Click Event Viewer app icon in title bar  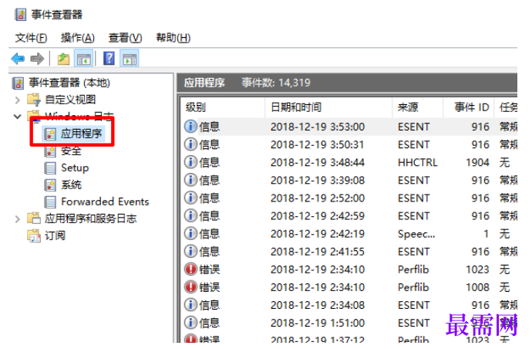(x=21, y=15)
